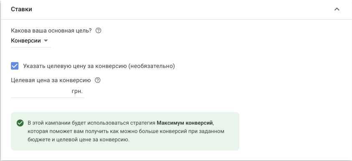Image resolution: width=352 pixels, height=161 pixels.
Task: Open dropdown arrow next to Конверсии
Action: tap(46, 41)
